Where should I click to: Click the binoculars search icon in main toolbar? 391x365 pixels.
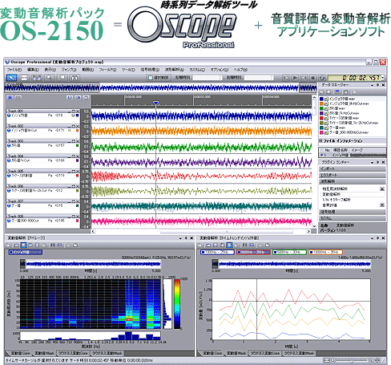pos(75,78)
